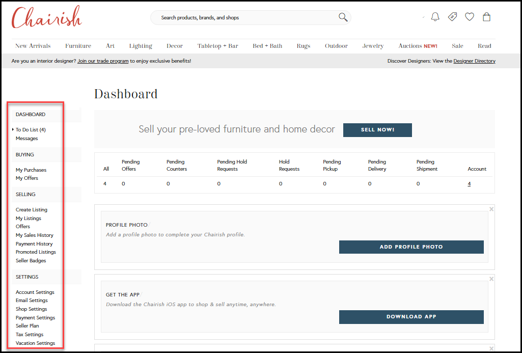
Task: Follow Join our trade program link
Action: (103, 61)
